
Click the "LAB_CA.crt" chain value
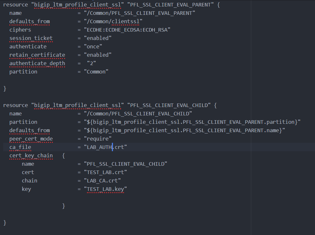click(102, 181)
